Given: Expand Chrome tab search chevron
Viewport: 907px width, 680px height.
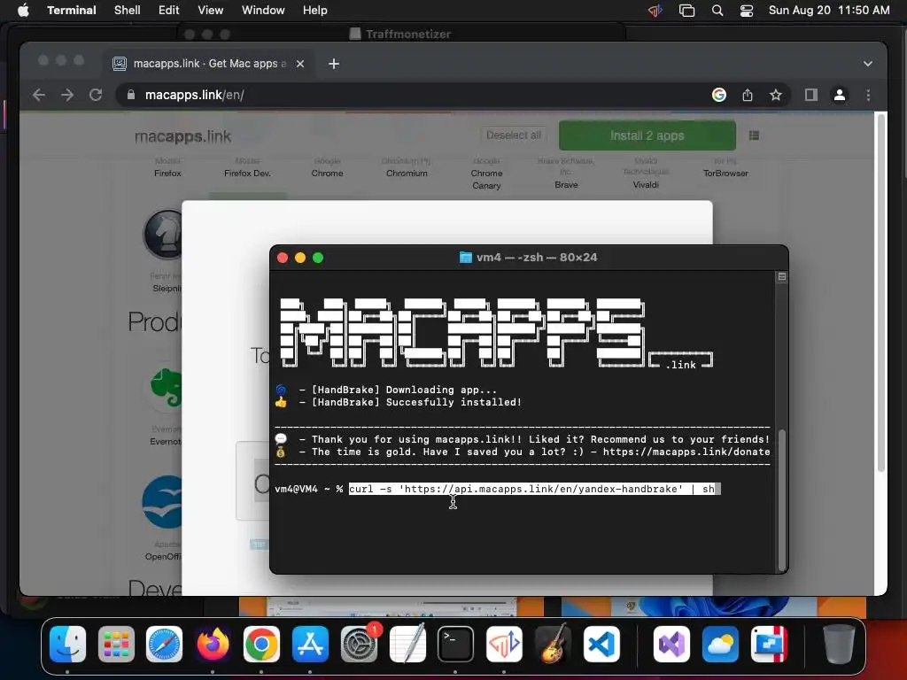Looking at the screenshot, I should 868,64.
